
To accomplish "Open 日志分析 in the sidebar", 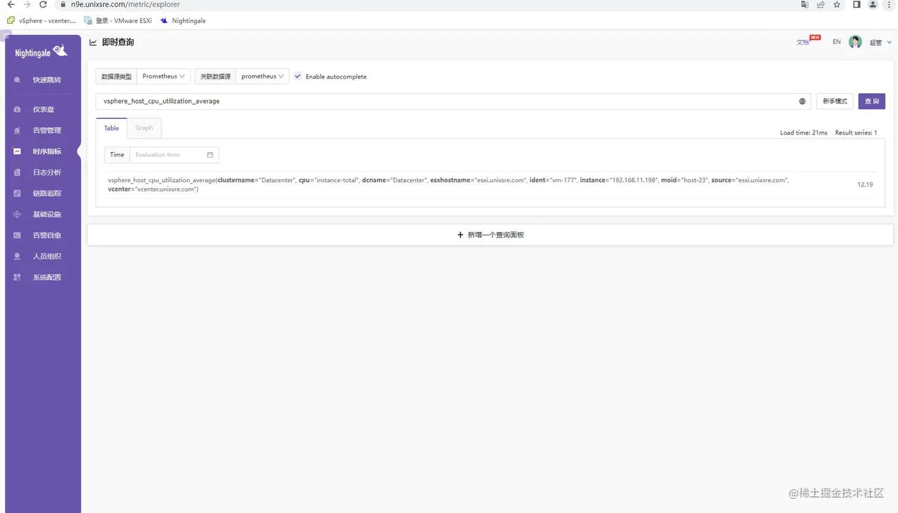I will (43, 172).
